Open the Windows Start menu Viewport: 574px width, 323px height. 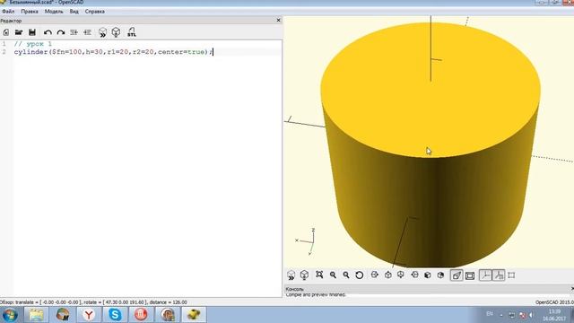coord(10,315)
